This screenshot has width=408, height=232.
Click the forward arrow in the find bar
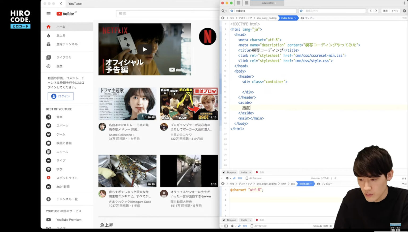coord(376,11)
